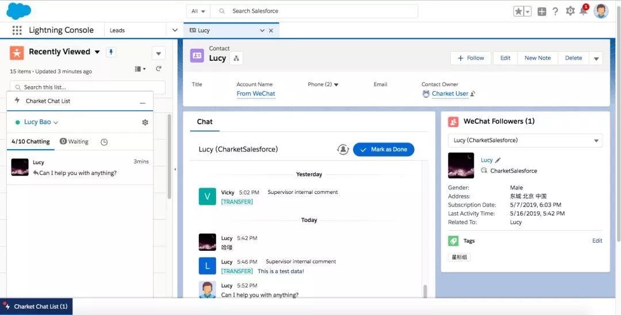Select the Leads navigation item
Image resolution: width=621 pixels, height=315 pixels.
(x=117, y=30)
